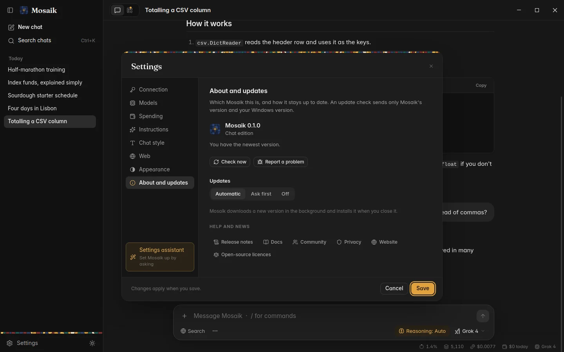Open Docs link
Viewport: 564px width, 352px height.
click(273, 242)
